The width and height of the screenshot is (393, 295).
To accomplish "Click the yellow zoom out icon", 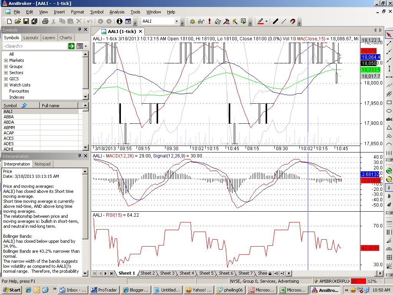I will pyautogui.click(x=389, y=179).
